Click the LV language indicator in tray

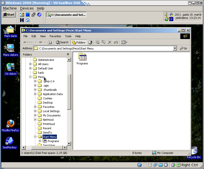(x=171, y=19)
